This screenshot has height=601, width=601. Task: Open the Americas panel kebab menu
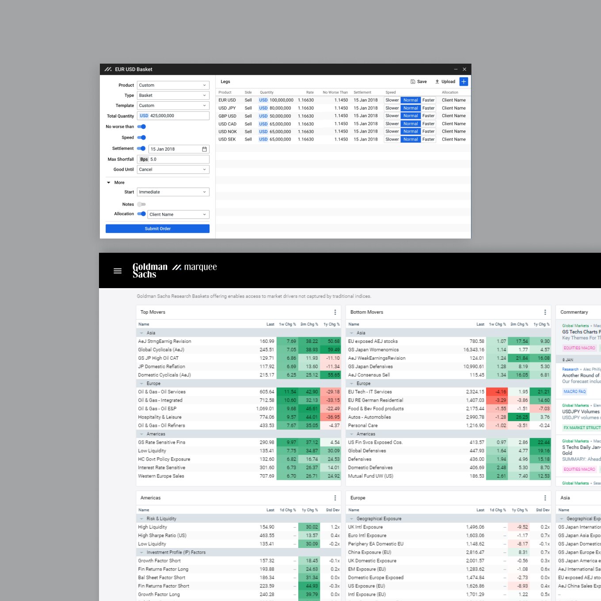(x=335, y=498)
